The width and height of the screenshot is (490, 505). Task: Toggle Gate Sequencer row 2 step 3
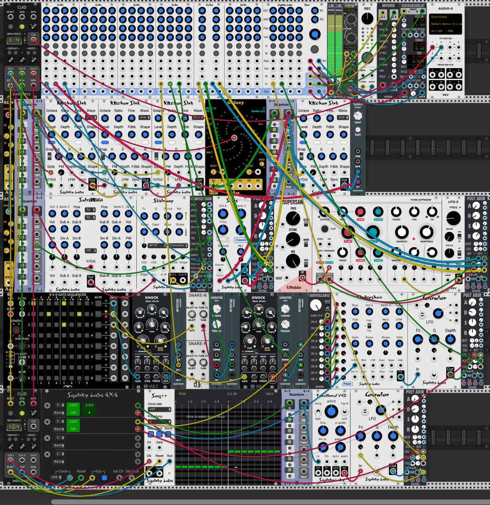tap(49, 313)
